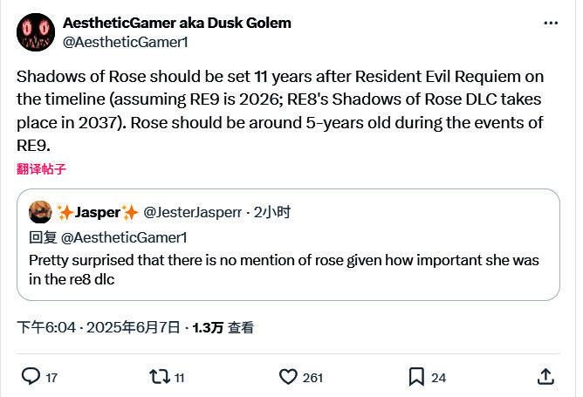Click the @AestheticGamer1 mention in reply line
The width and height of the screenshot is (583, 397).
pos(123,237)
